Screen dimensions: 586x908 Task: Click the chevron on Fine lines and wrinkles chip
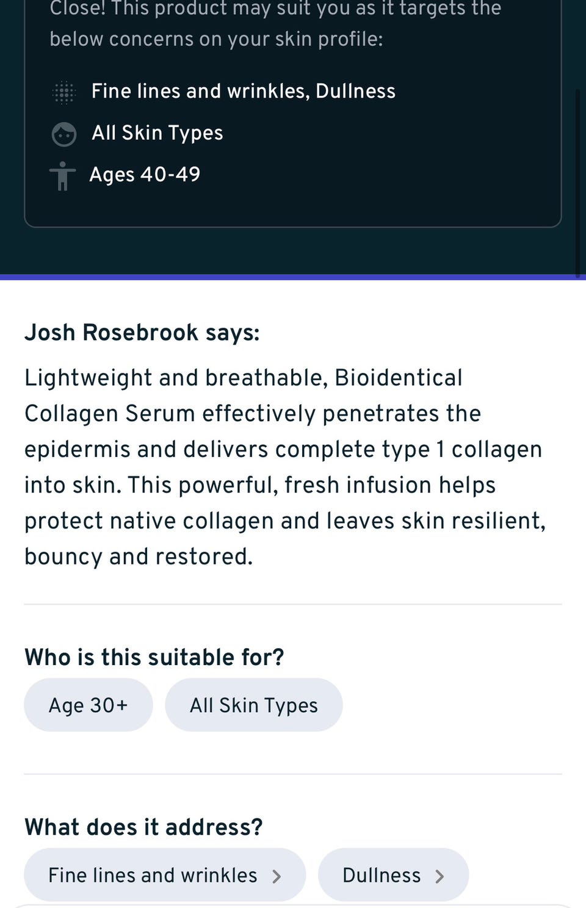point(277,876)
